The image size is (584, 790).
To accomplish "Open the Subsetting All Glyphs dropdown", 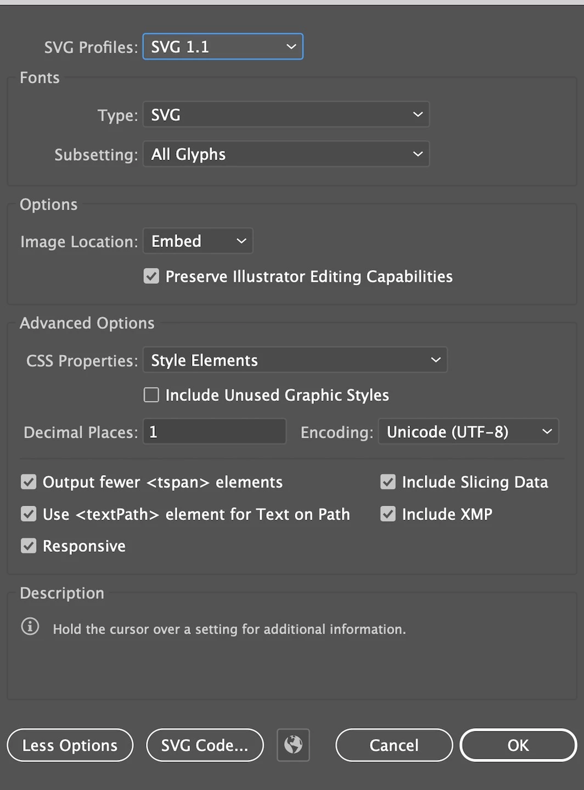I will pyautogui.click(x=286, y=154).
